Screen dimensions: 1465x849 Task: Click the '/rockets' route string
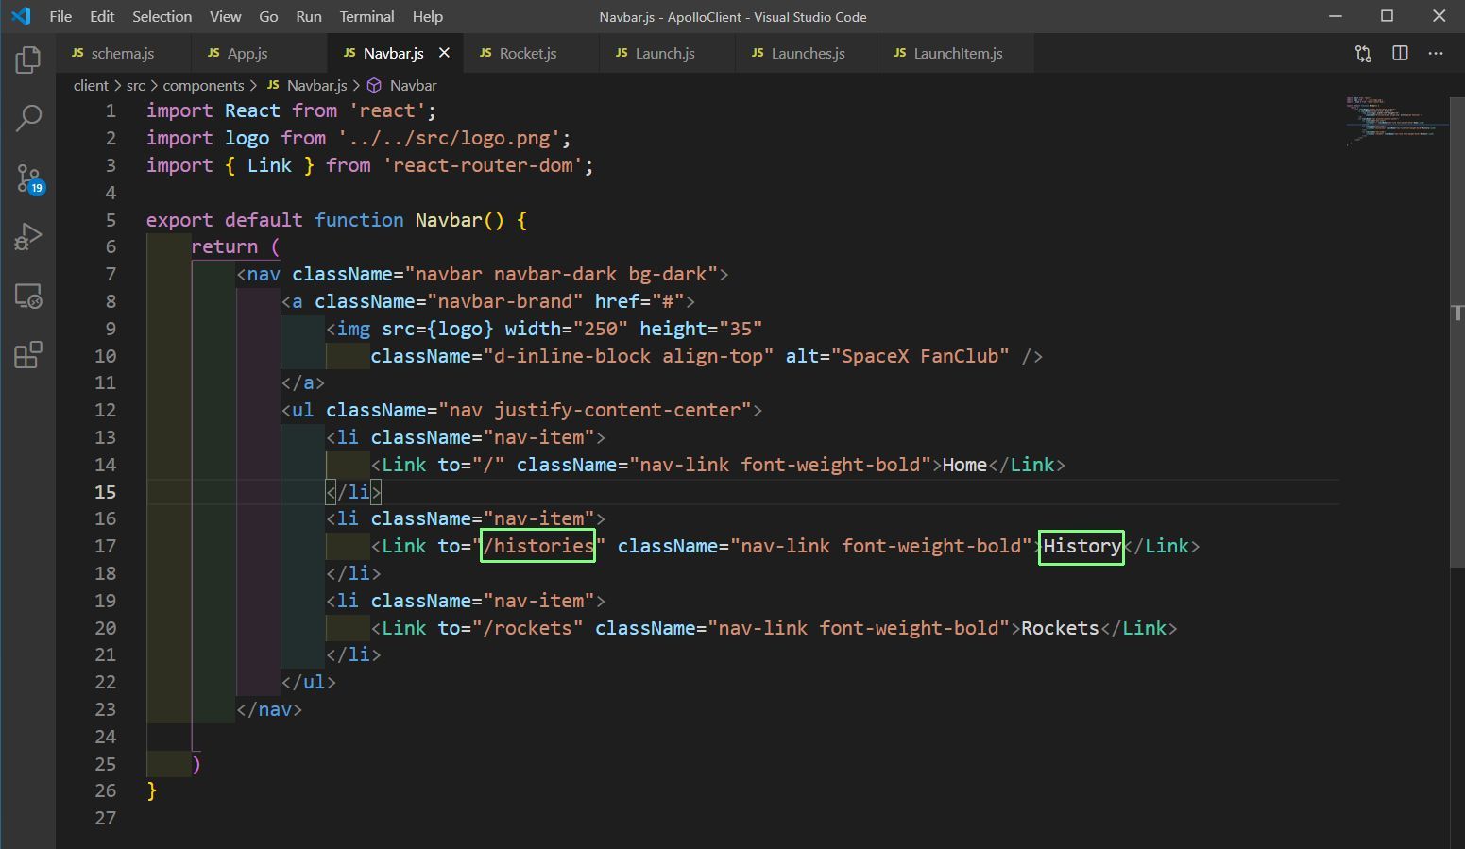click(x=527, y=628)
